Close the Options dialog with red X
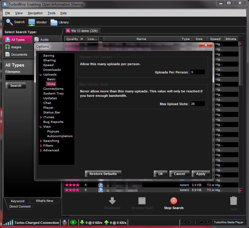This screenshot has height=228, width=249. 205,45
